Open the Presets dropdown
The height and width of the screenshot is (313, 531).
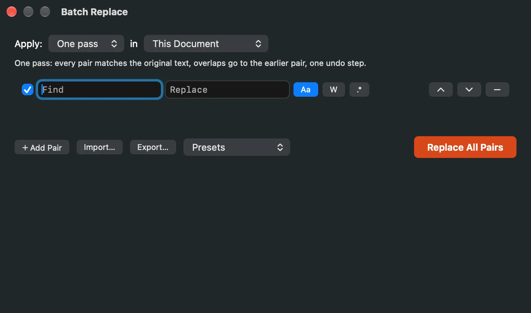(236, 147)
